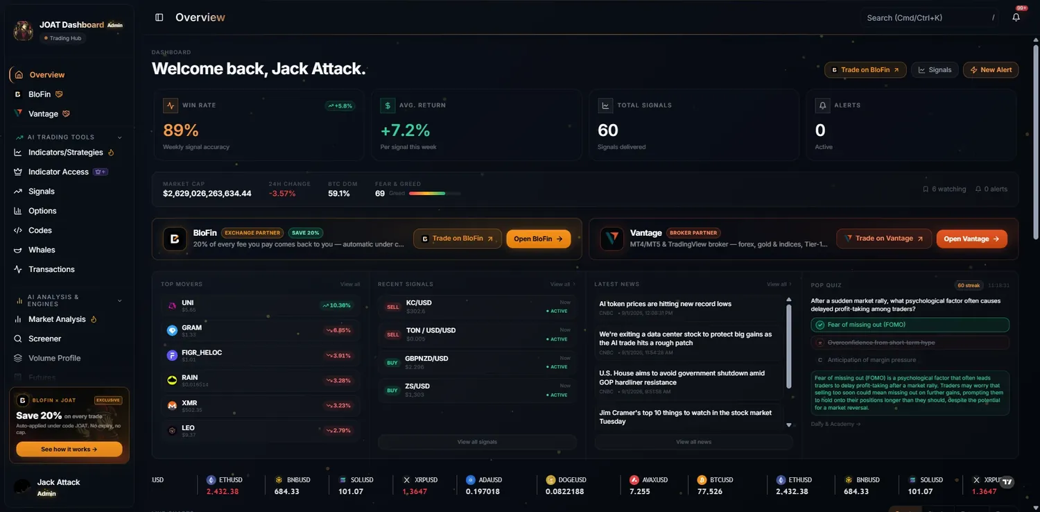The image size is (1040, 512).
Task: Select quiz answer Overconfidence from short-term hype
Action: tap(910, 343)
